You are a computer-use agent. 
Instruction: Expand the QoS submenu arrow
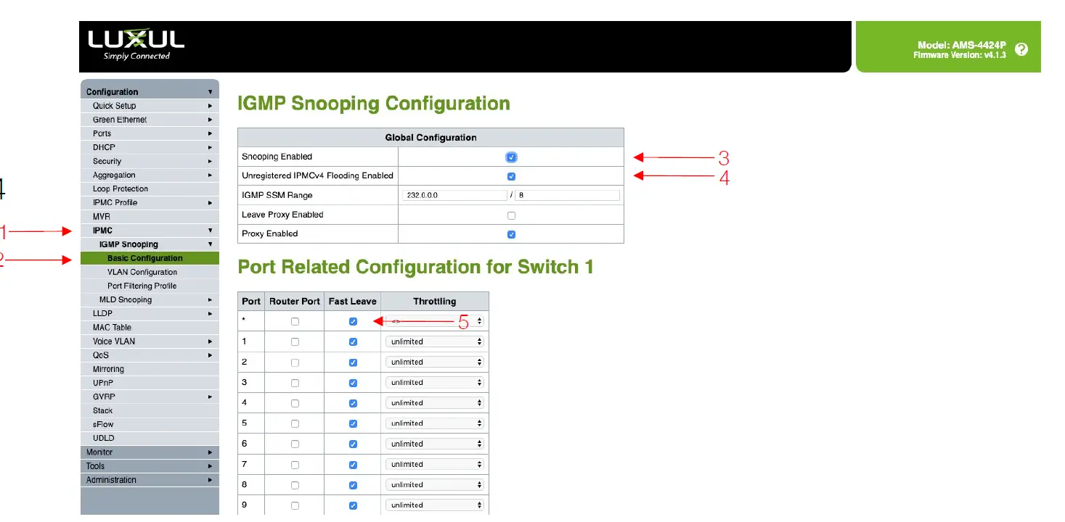point(209,355)
